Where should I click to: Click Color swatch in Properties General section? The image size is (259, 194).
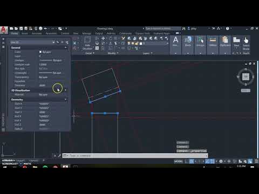click(x=40, y=52)
